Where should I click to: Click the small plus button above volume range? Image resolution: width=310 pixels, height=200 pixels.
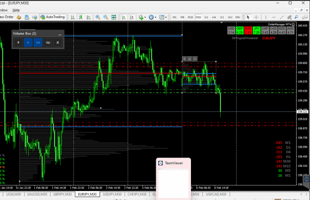(x=184, y=59)
